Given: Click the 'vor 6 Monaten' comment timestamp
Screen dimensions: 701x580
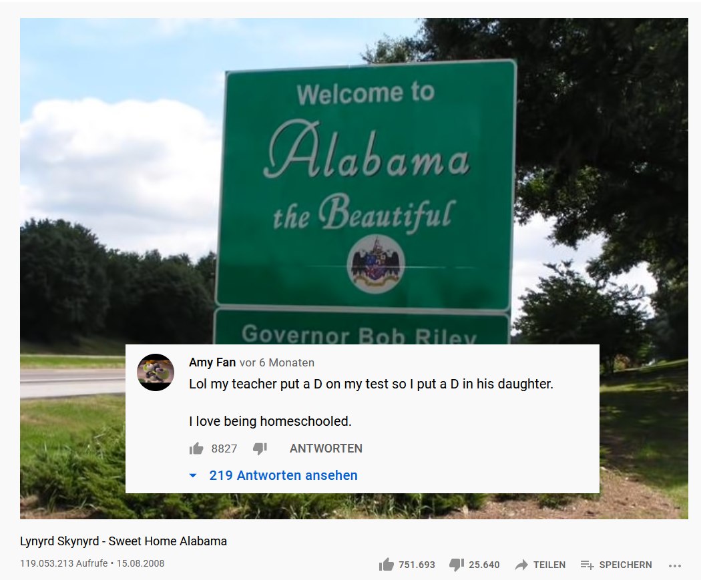Looking at the screenshot, I should pyautogui.click(x=277, y=362).
